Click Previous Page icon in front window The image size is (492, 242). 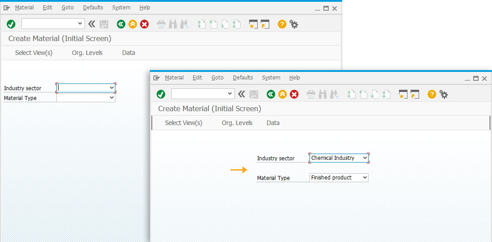coord(363,95)
